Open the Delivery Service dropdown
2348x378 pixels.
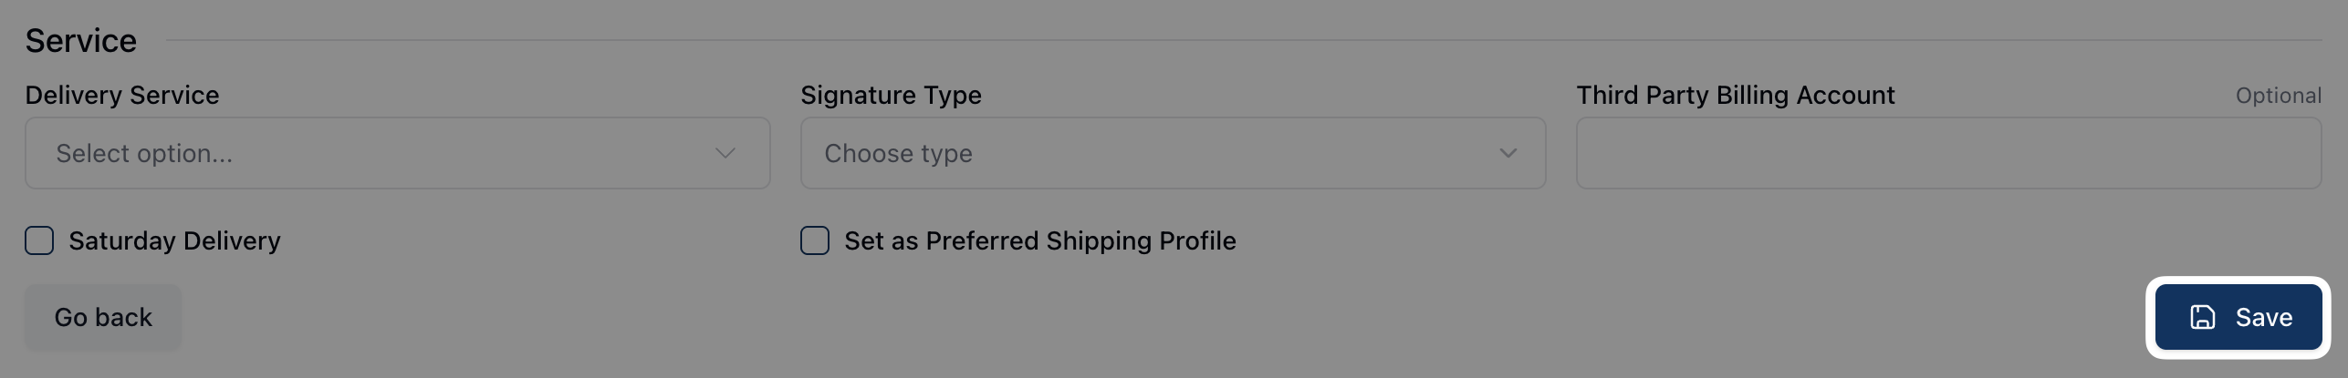(397, 153)
